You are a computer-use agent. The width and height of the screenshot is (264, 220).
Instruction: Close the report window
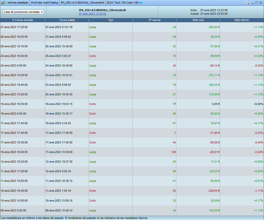[x=261, y=3]
